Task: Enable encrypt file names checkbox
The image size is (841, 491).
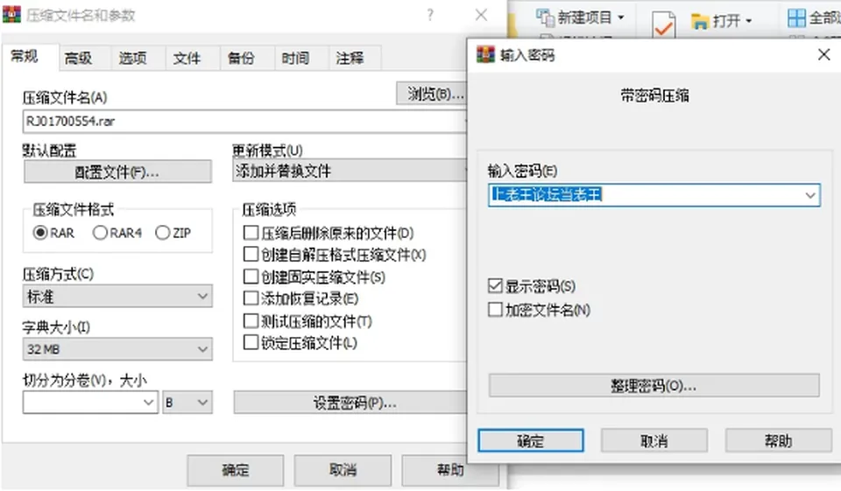Action: pos(495,309)
